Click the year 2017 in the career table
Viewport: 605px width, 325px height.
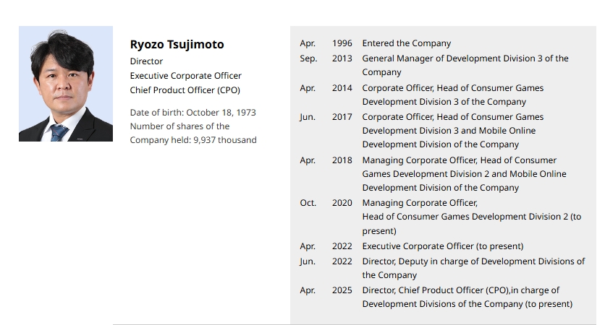[x=342, y=117]
